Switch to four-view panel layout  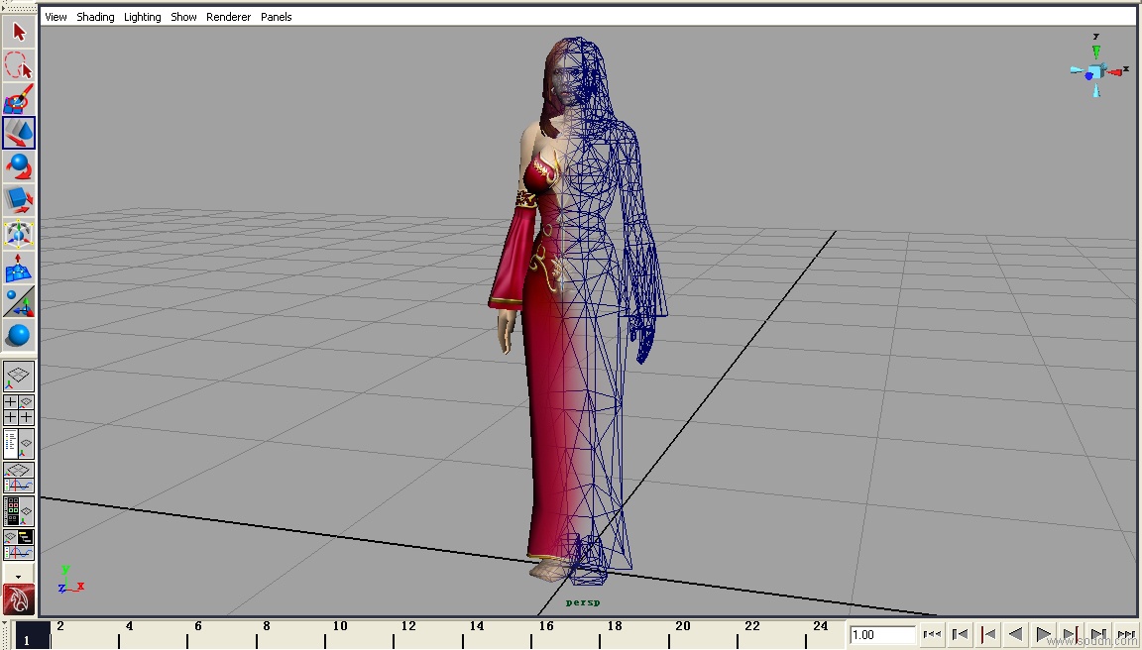19,410
